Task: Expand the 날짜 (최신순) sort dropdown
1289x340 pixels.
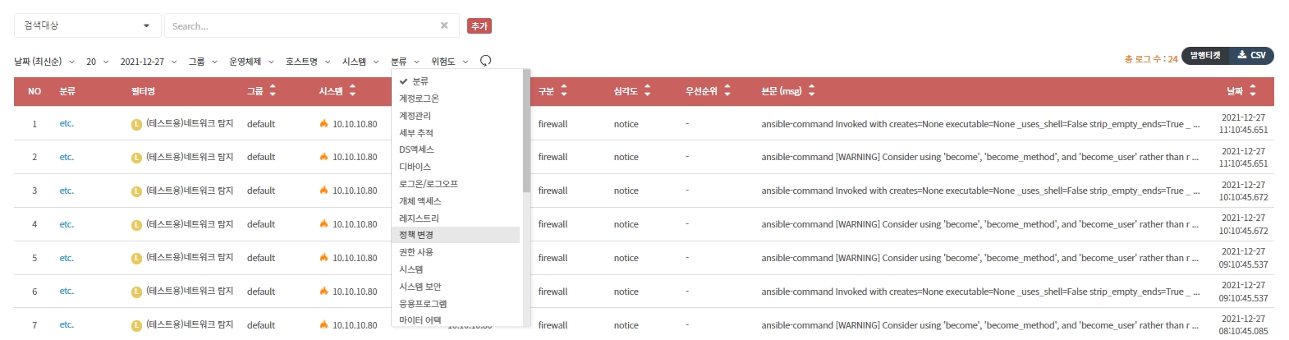Action: point(44,62)
